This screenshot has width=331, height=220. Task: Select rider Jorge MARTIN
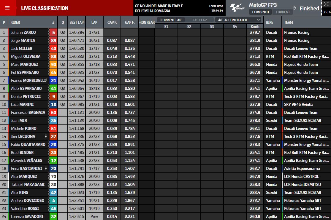pyautogui.click(x=23, y=41)
